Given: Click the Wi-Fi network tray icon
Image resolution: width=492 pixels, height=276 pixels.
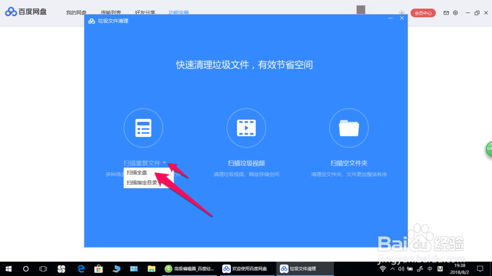Looking at the screenshot, I should click(382, 269).
